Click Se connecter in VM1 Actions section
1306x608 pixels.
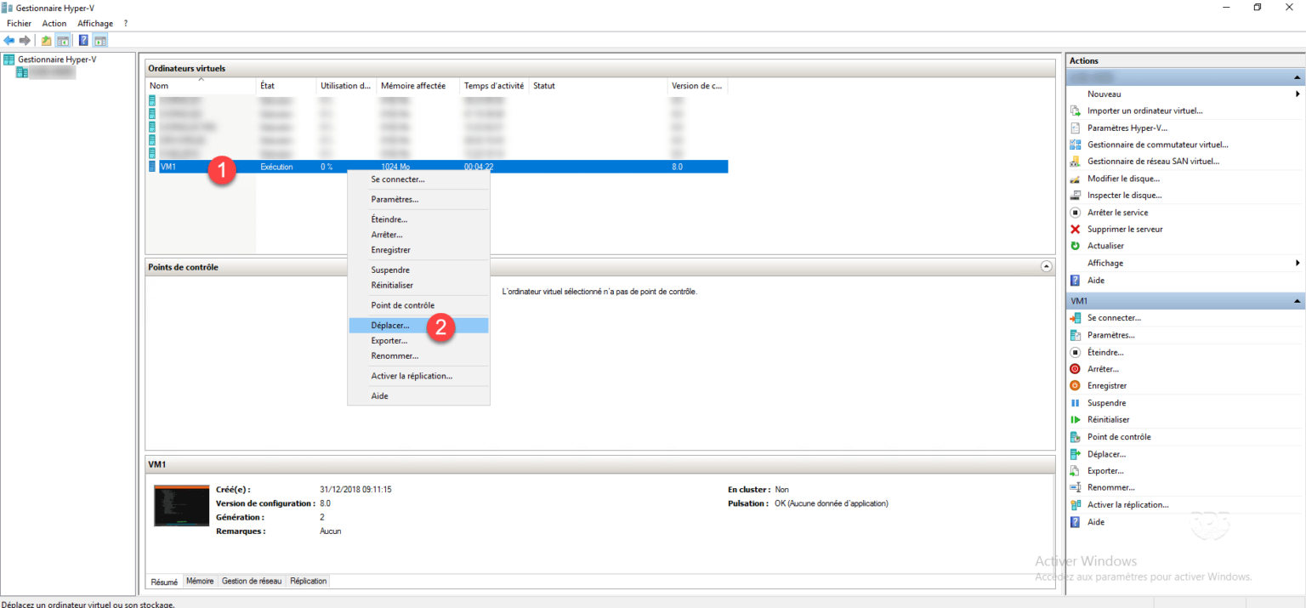pyautogui.click(x=1114, y=318)
